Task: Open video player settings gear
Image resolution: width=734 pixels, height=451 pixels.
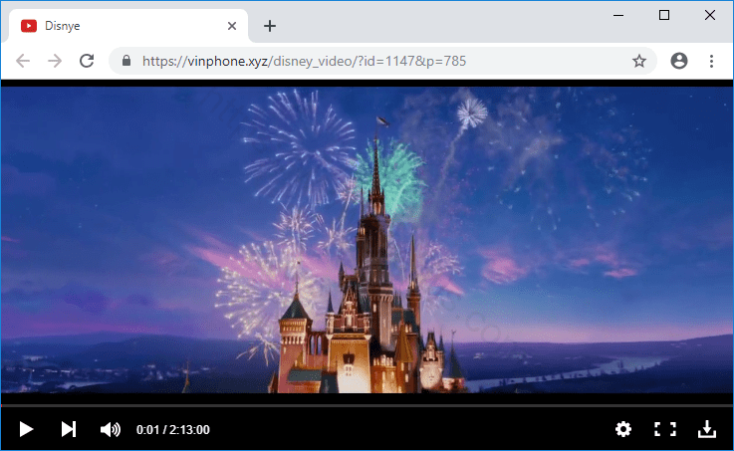Action: tap(623, 429)
